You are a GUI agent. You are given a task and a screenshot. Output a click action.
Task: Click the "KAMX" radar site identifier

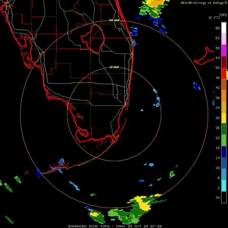coord(121,226)
